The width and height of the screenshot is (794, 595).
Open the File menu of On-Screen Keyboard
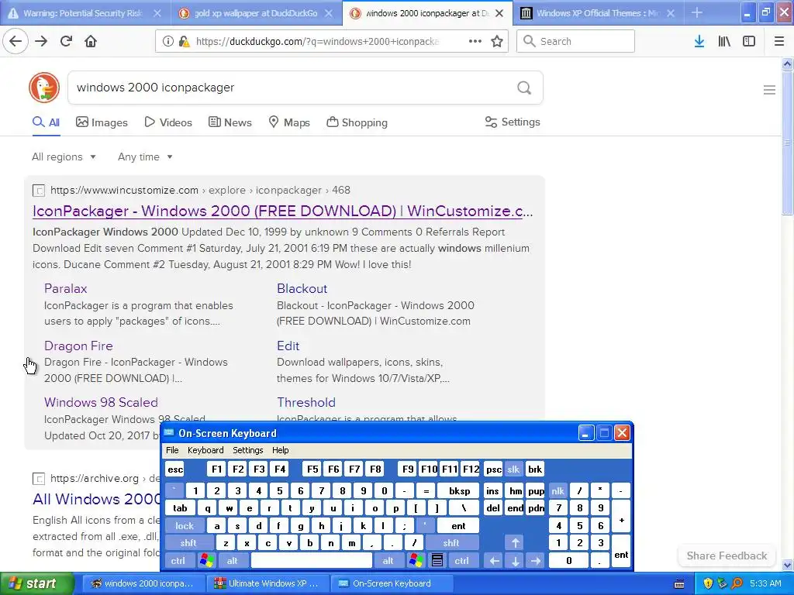click(172, 450)
